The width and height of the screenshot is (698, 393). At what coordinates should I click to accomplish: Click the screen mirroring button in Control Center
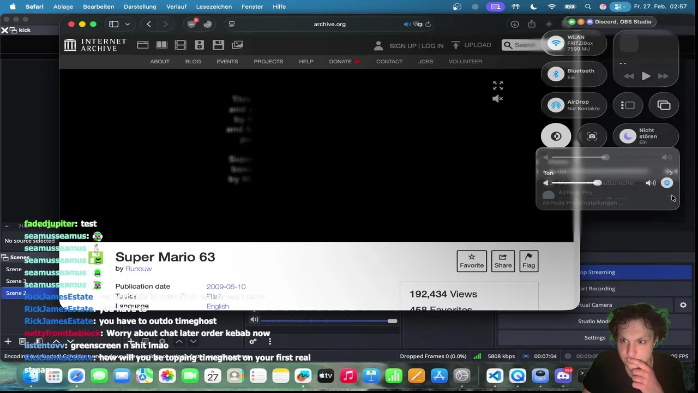(x=664, y=105)
